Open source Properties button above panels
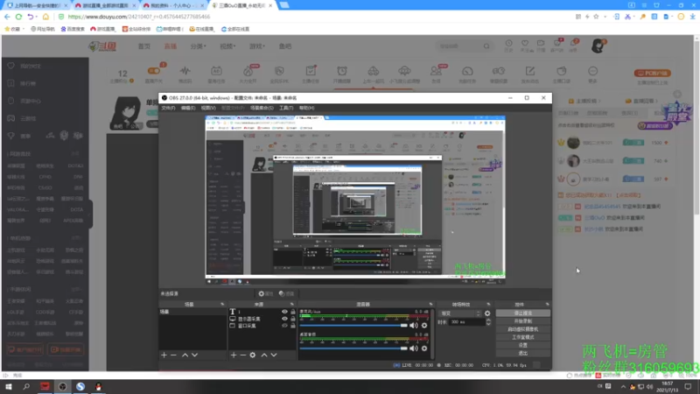 click(x=266, y=294)
